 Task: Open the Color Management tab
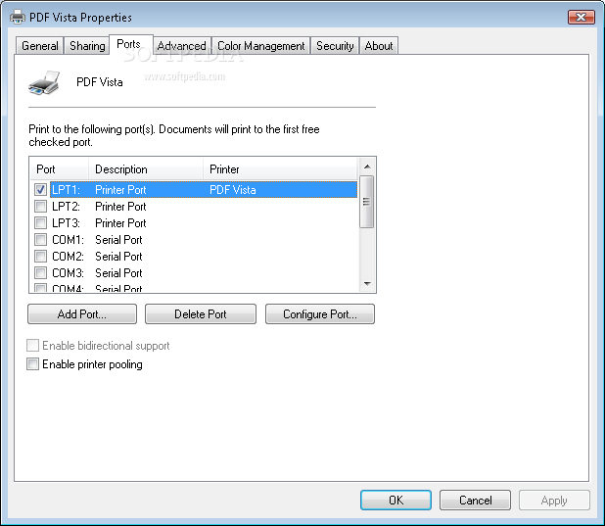[x=261, y=46]
